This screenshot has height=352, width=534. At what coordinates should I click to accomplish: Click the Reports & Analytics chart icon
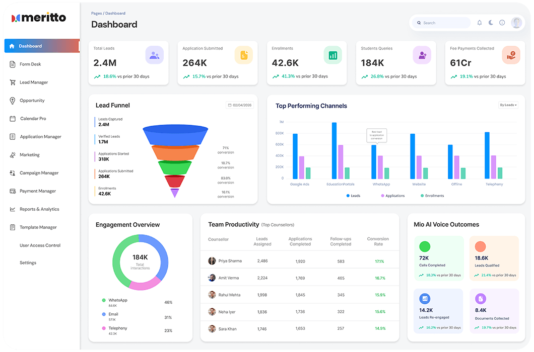pyautogui.click(x=13, y=209)
